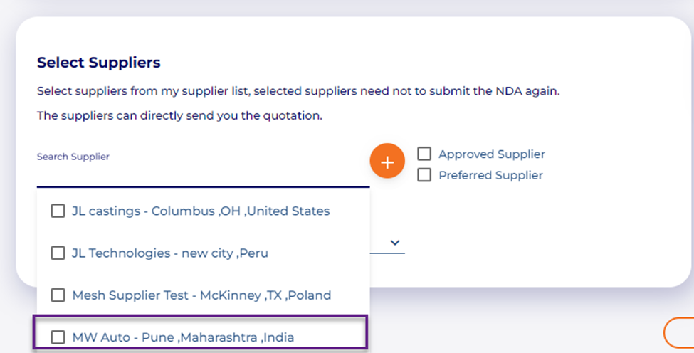Click the Select Suppliers heading
Screen dimensions: 694x353
(99, 63)
